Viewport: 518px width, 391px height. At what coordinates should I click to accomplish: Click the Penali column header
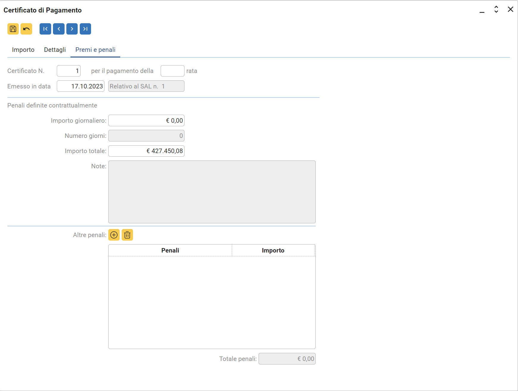click(x=170, y=250)
